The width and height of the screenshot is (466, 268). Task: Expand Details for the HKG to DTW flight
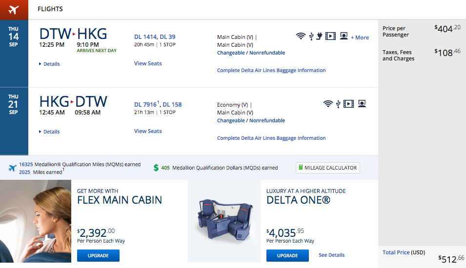pos(49,132)
